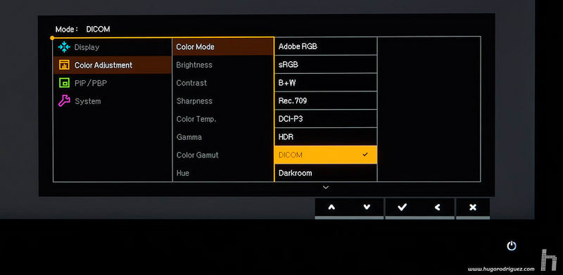563x275 pixels.
Task: Select the Brightness setting
Action: (x=223, y=65)
